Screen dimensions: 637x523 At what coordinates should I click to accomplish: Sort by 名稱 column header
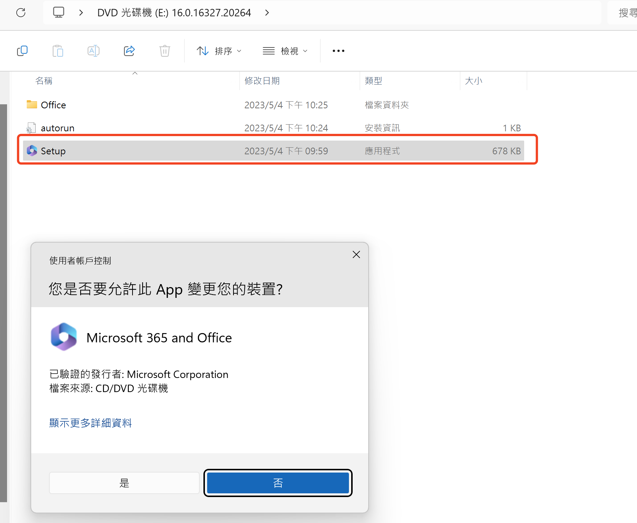(44, 81)
